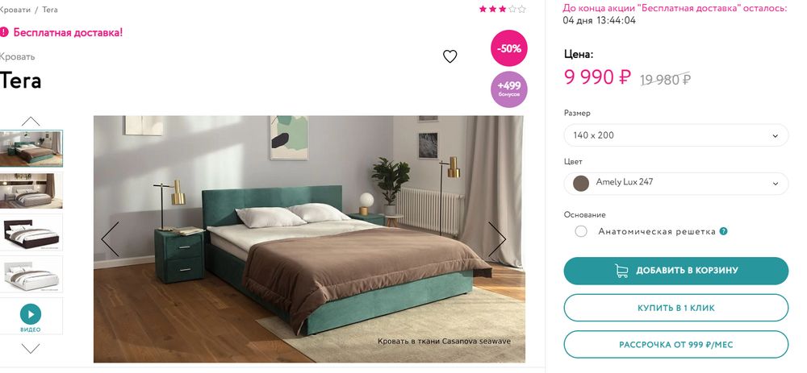Viewport: 807px width, 373px height.
Task: Play the product video
Action: click(31, 314)
